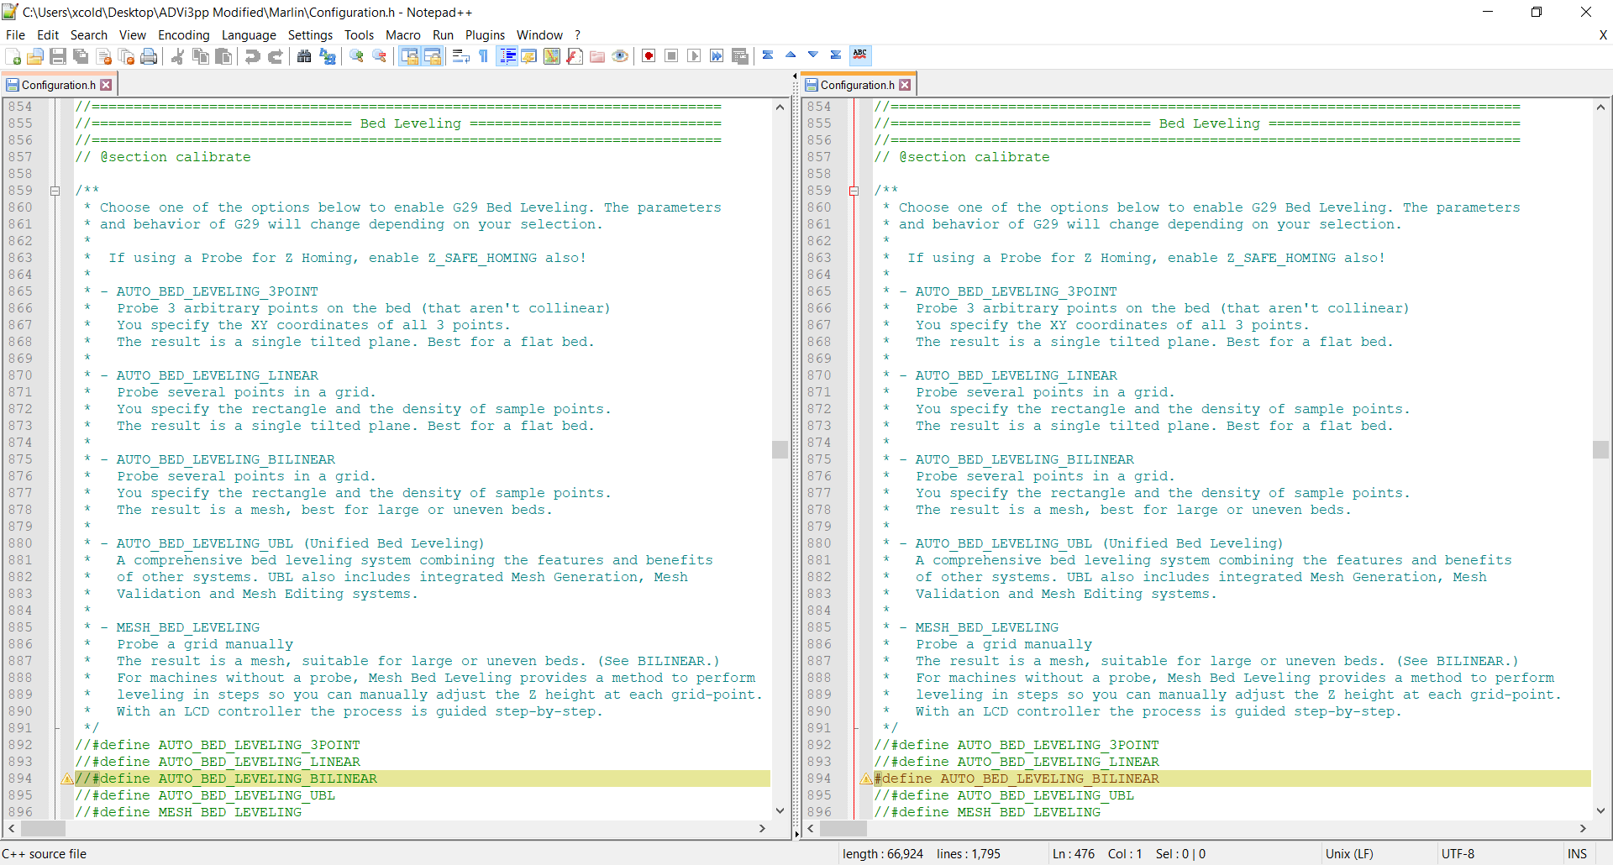Toggle file monitoring (eye icon)
This screenshot has width=1613, height=865.
620,56
